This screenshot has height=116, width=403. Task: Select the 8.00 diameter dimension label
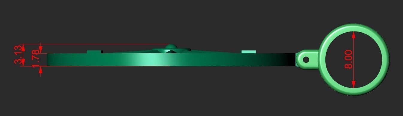click(x=348, y=59)
